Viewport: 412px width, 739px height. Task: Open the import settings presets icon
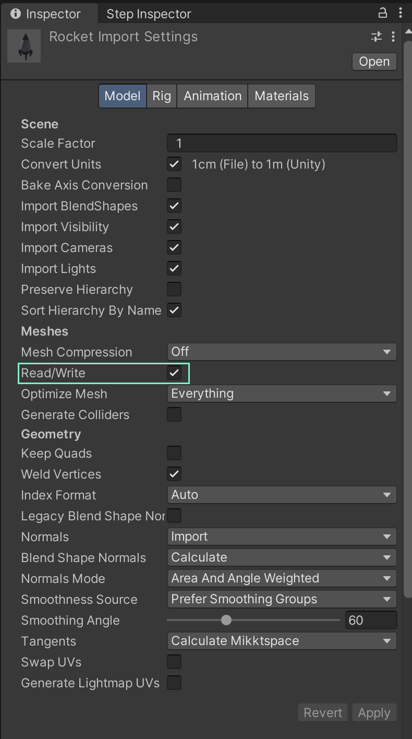pyautogui.click(x=376, y=37)
